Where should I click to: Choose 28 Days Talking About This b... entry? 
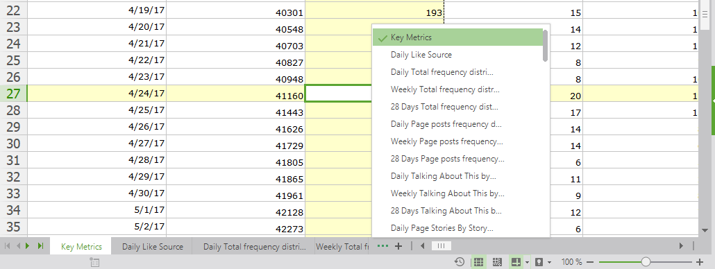tap(458, 211)
